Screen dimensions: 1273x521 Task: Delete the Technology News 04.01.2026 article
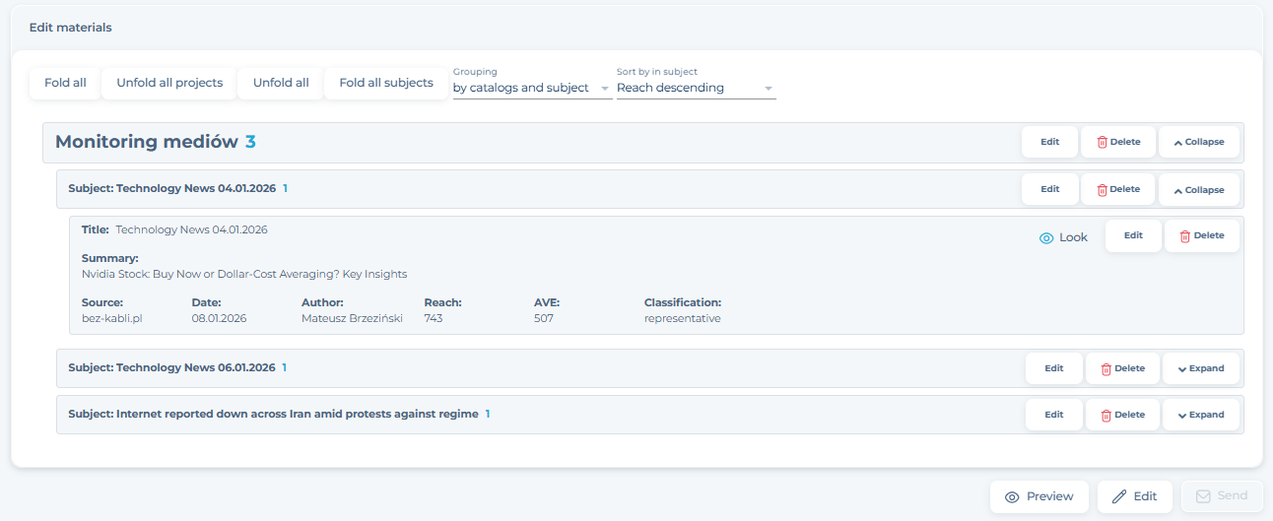click(x=1201, y=235)
